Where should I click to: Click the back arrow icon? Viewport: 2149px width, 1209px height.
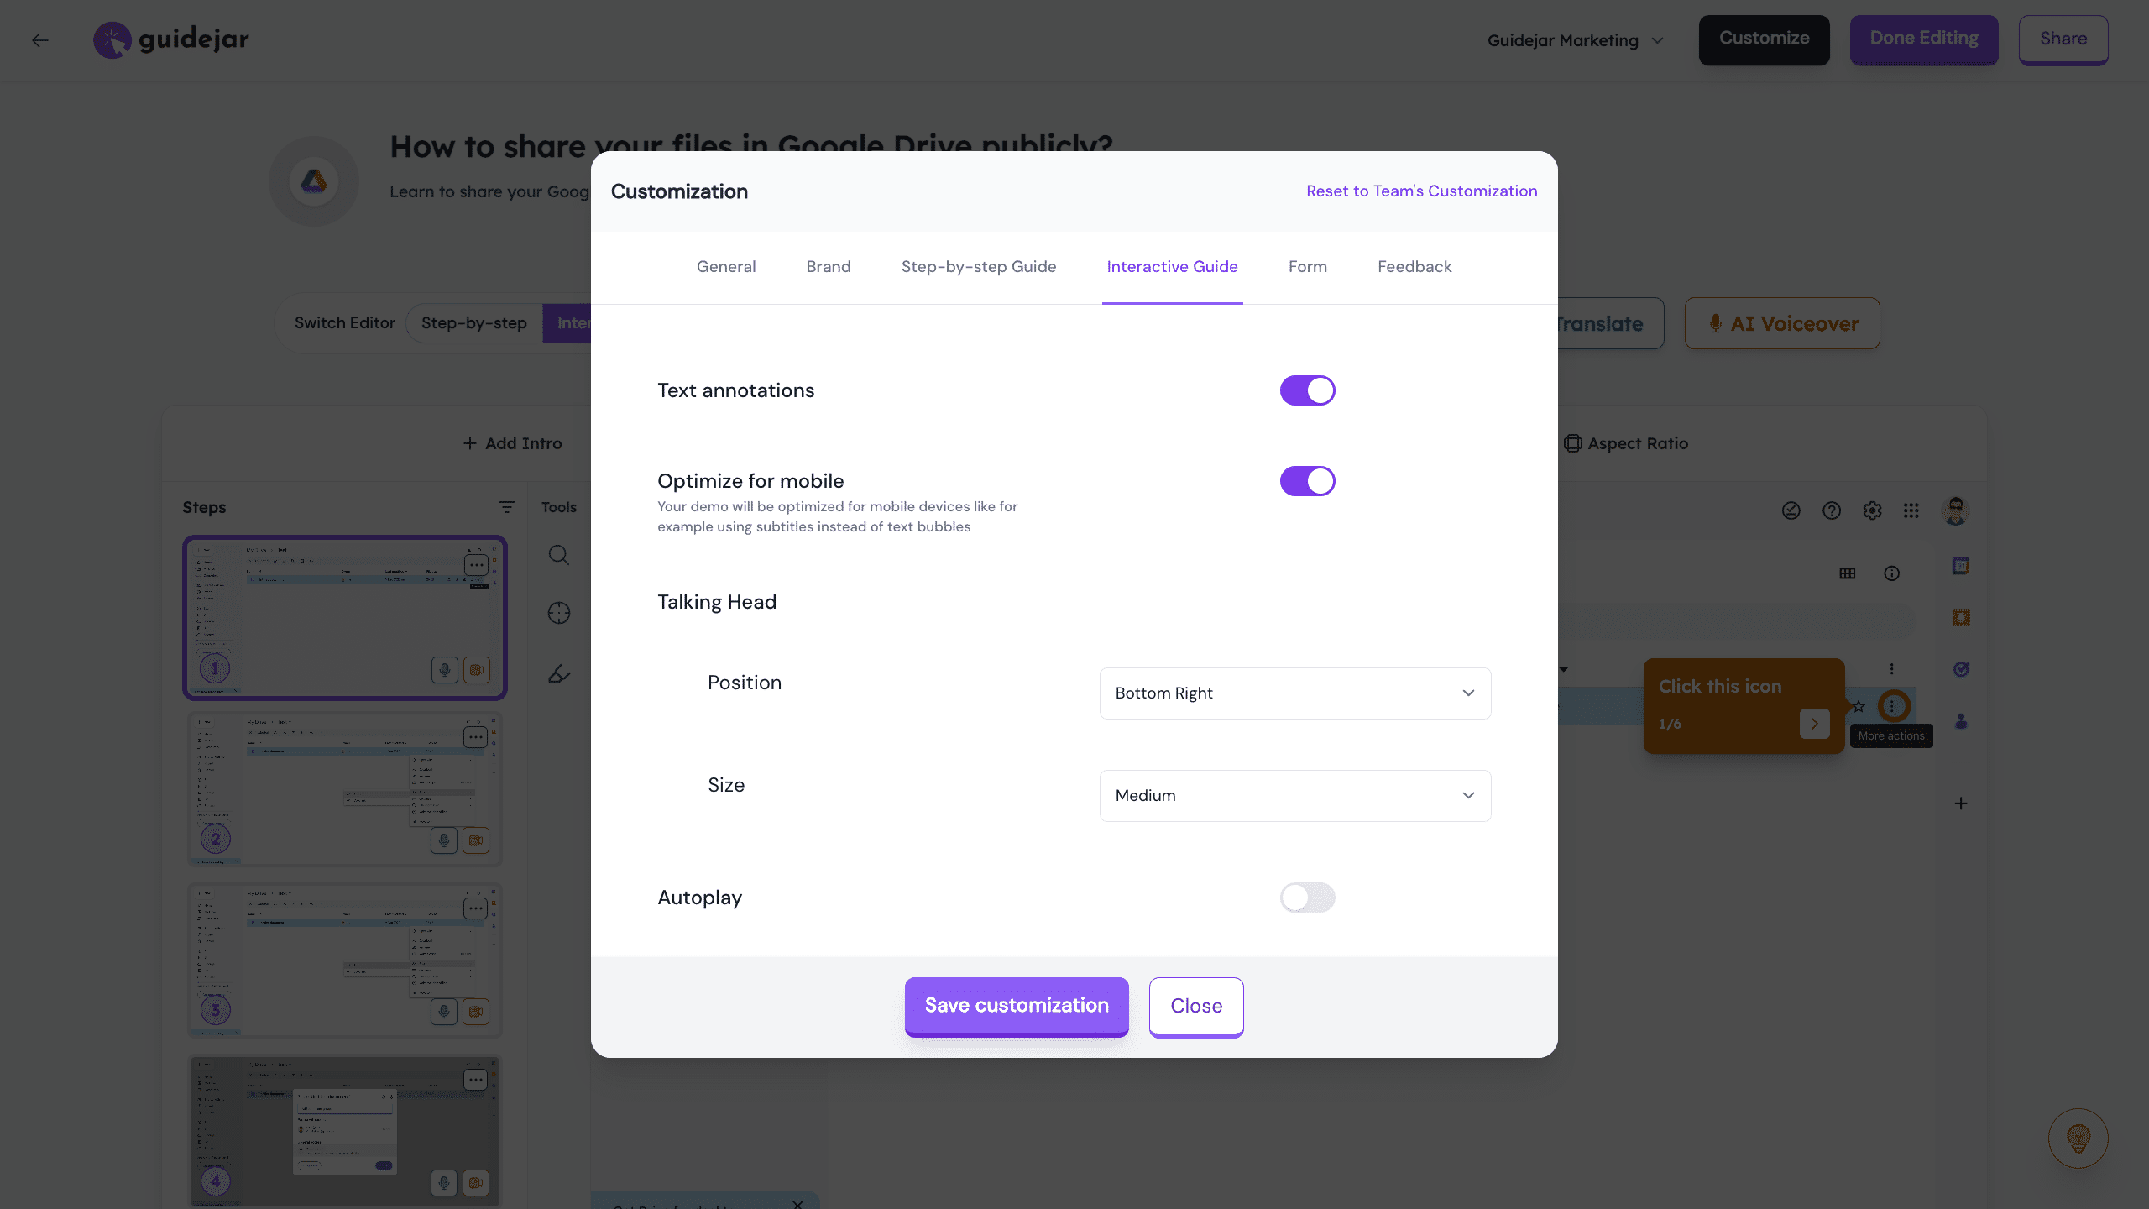tap(40, 39)
